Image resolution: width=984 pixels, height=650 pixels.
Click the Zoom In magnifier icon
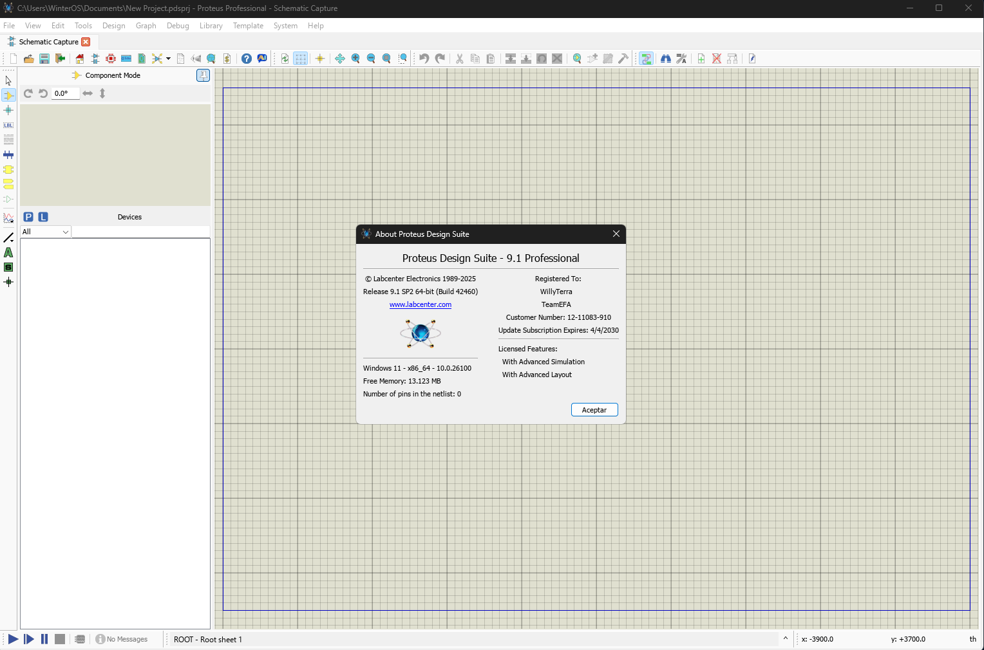355,59
